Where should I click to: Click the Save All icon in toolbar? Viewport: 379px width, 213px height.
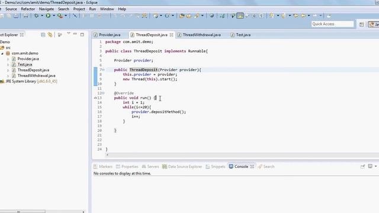[x=9, y=16]
